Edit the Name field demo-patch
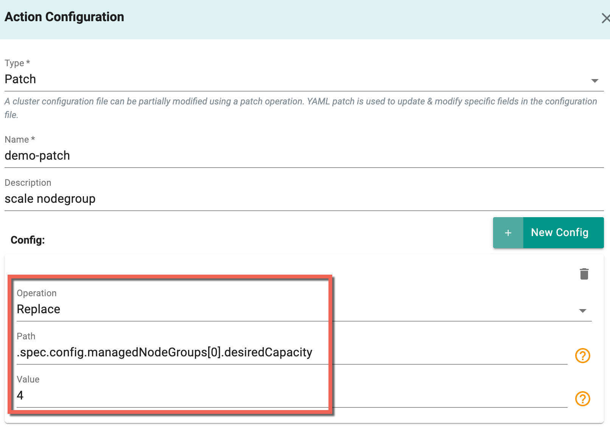 tap(304, 156)
